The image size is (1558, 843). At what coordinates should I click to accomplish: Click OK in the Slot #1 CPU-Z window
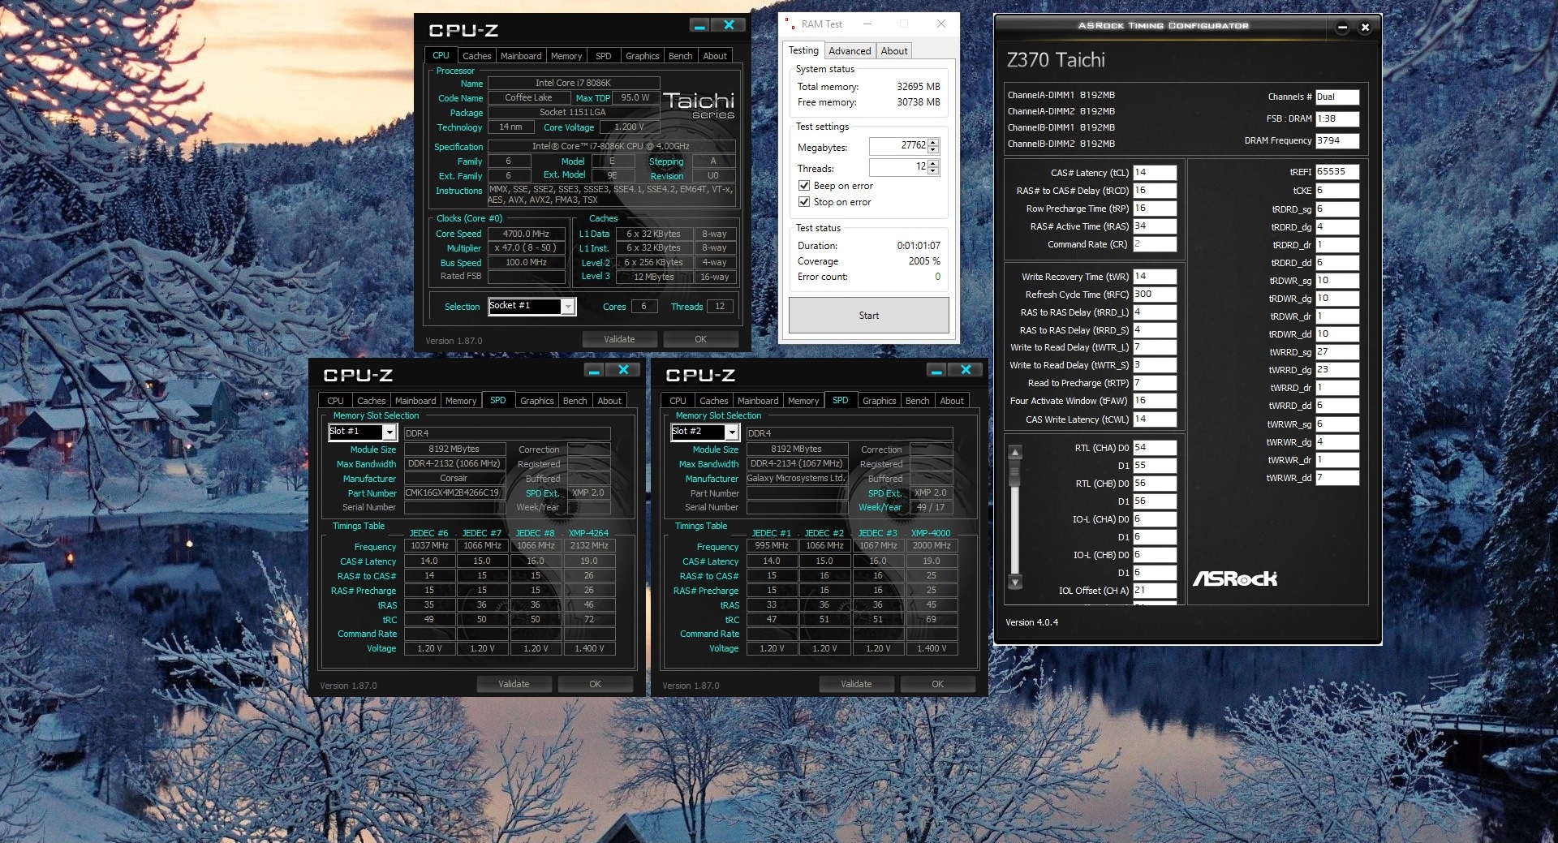595,684
